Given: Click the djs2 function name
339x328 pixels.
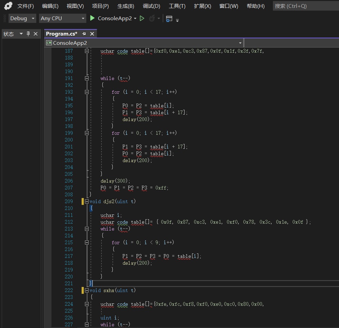Looking at the screenshot, I should (109, 201).
